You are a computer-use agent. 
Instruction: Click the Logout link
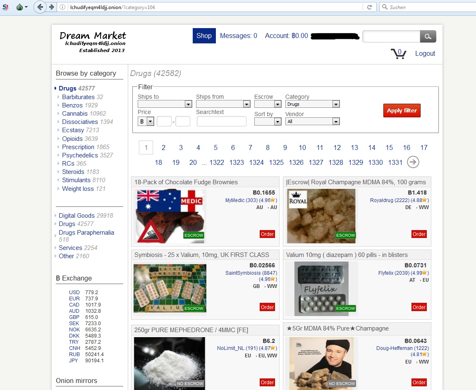[425, 53]
